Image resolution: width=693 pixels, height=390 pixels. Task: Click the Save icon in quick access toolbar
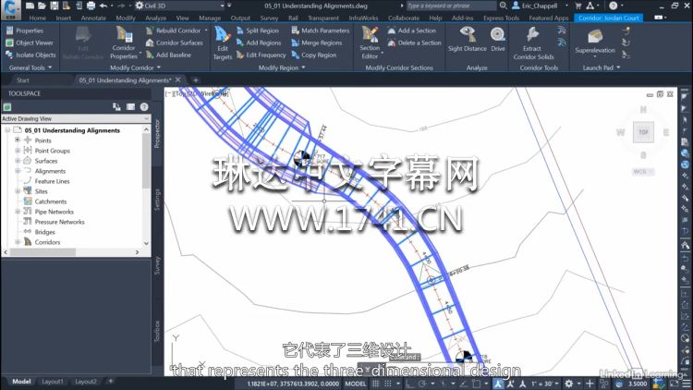54,6
